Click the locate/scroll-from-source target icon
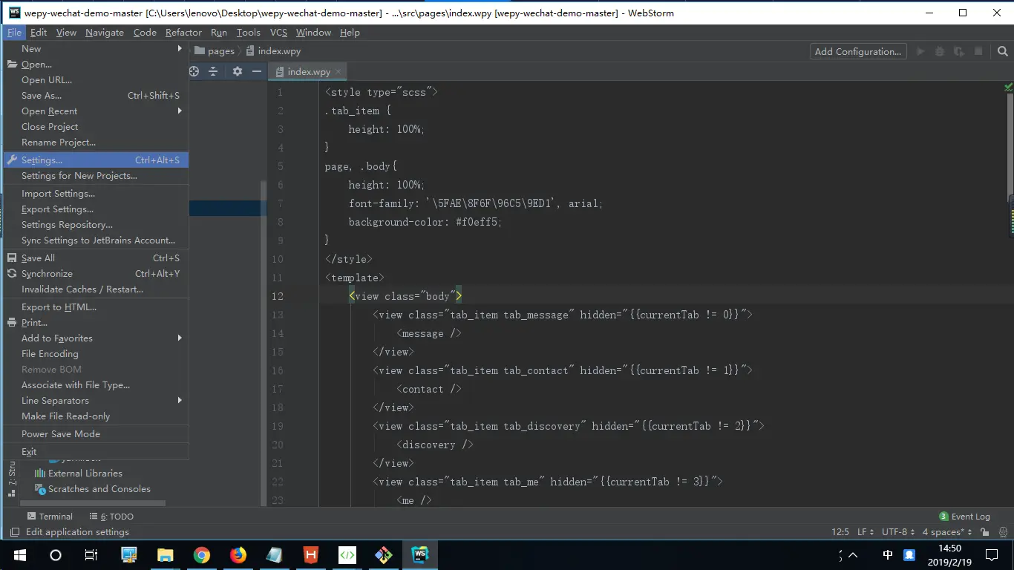Screen dimensions: 1014x570 194,71
